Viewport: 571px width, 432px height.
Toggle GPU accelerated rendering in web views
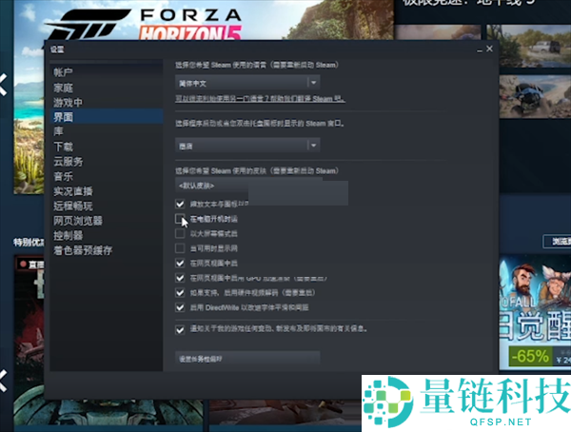(x=181, y=278)
